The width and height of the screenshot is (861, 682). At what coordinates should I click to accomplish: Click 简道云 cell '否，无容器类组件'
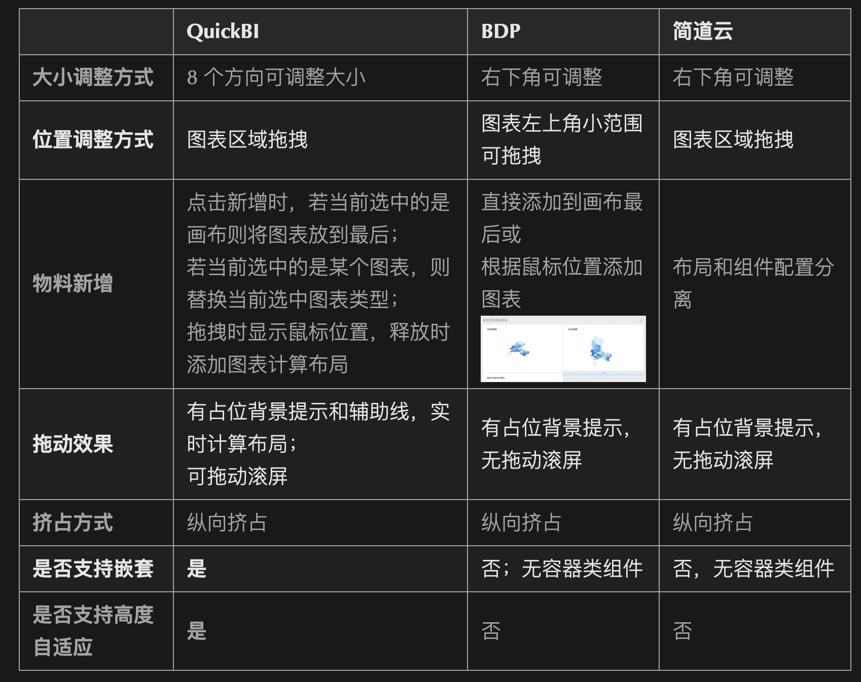pyautogui.click(x=754, y=569)
